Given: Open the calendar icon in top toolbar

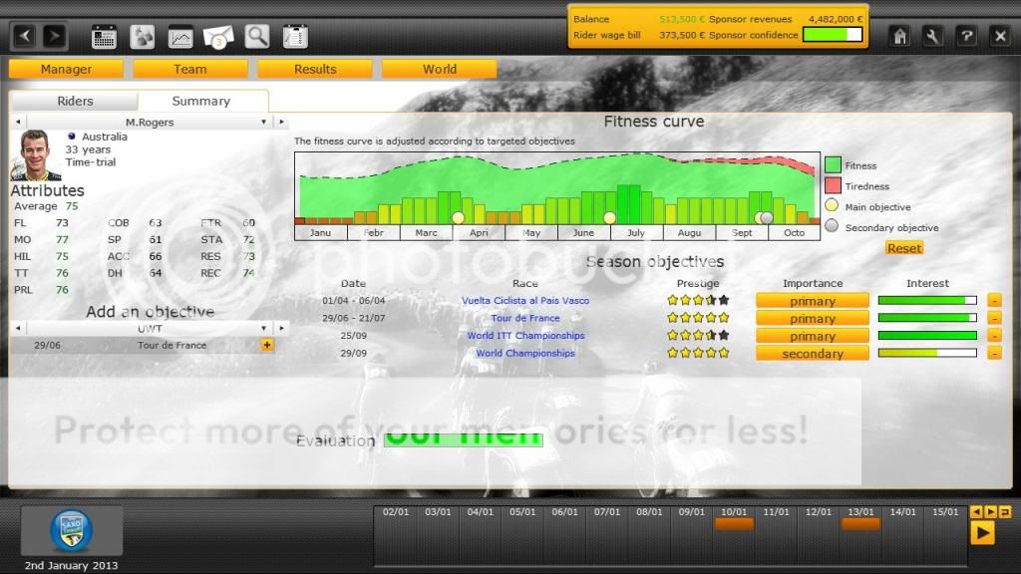Looking at the screenshot, I should click(105, 37).
